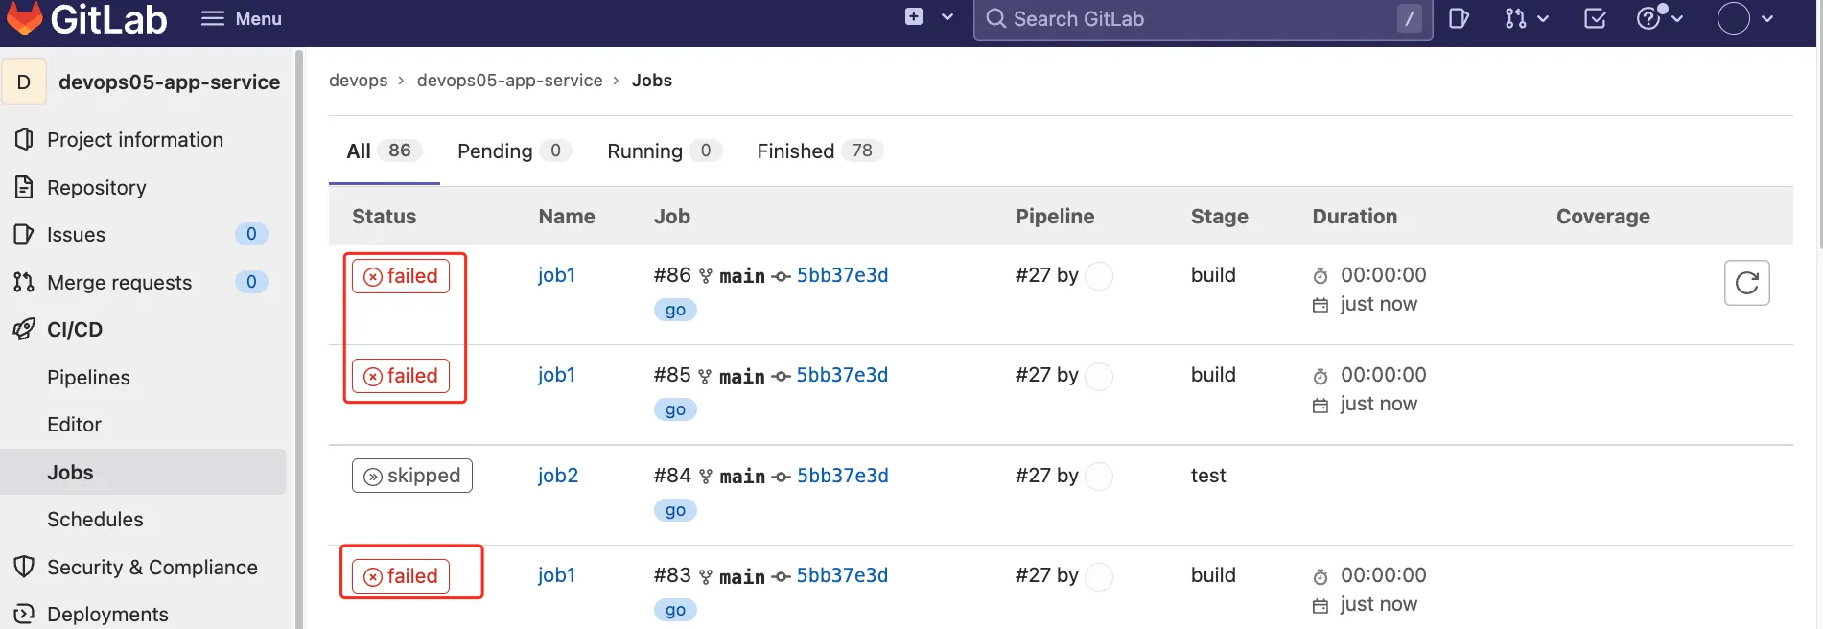Click the GitLab fox logo
The height and width of the screenshot is (629, 1823).
(25, 17)
